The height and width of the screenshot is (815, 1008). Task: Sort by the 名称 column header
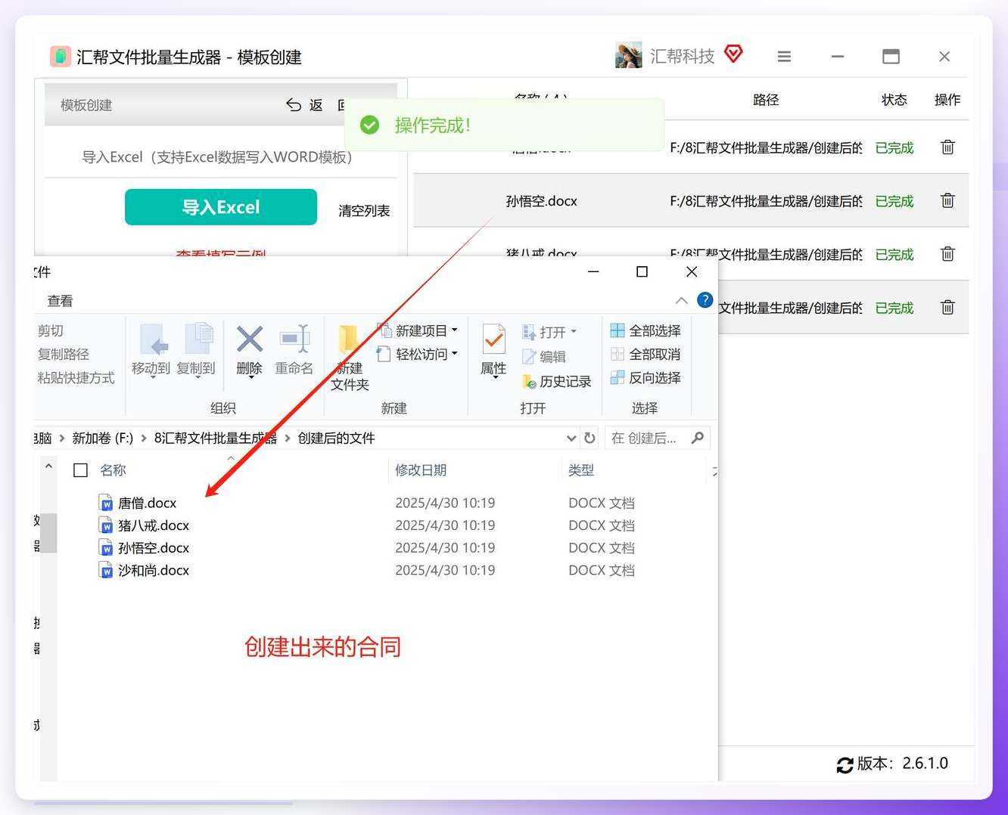[x=113, y=470]
